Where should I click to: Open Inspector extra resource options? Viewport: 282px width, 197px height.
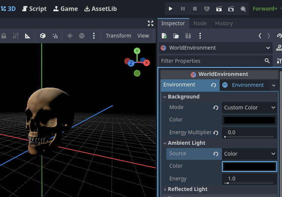click(200, 36)
